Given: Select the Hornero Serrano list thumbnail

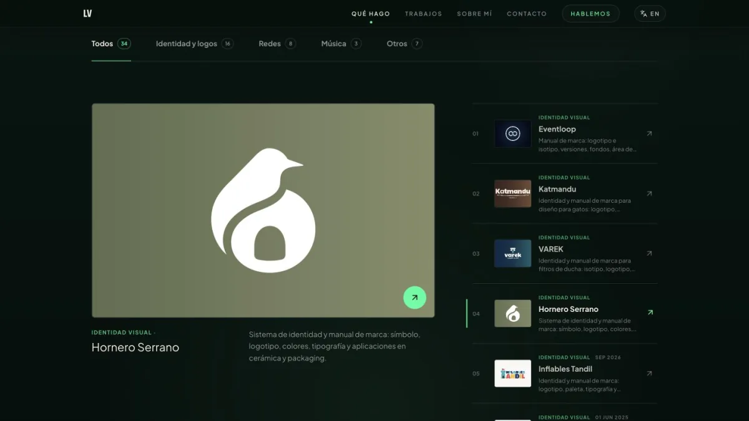Looking at the screenshot, I should coord(513,313).
